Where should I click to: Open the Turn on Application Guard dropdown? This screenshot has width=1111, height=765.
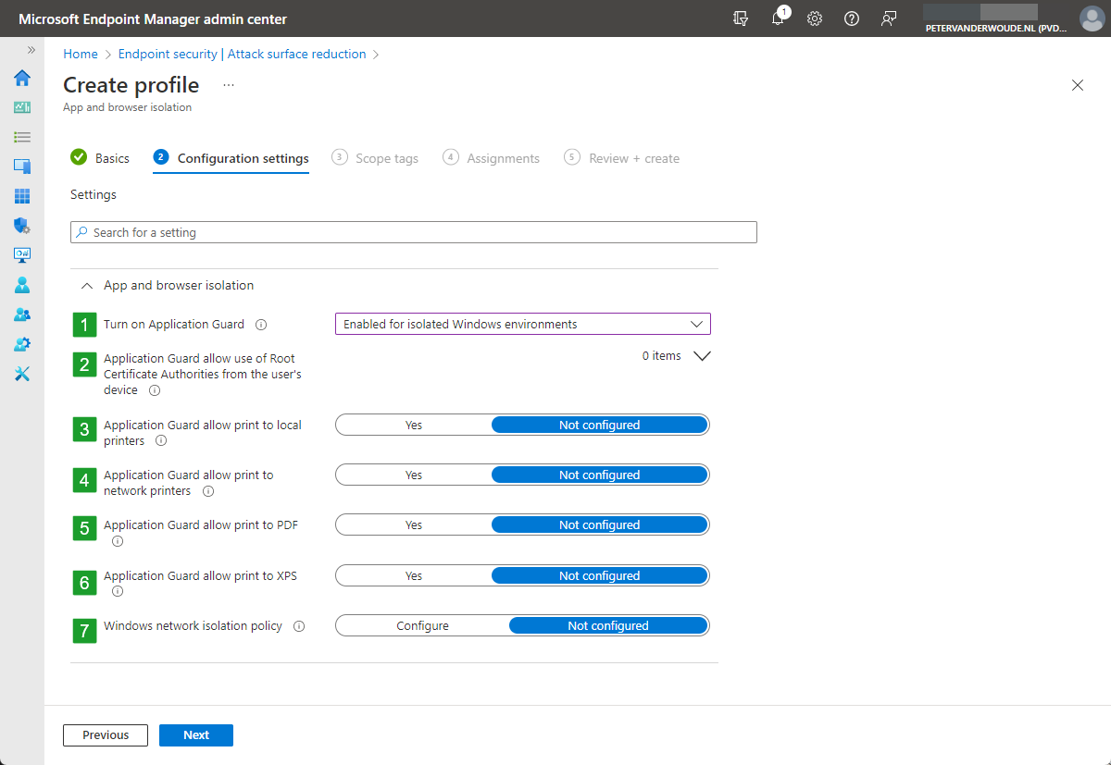click(x=521, y=324)
